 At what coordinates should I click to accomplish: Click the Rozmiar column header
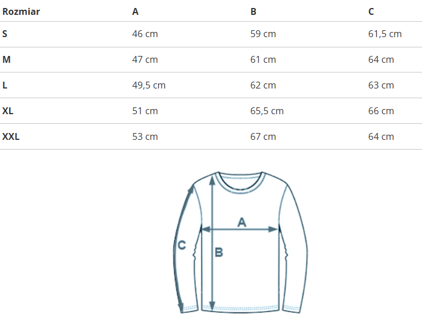(x=21, y=11)
